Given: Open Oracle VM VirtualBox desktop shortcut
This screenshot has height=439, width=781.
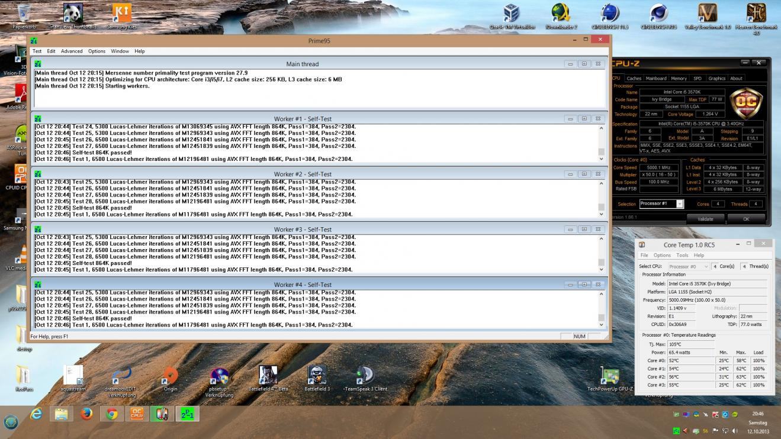Looking at the screenshot, I should click(x=512, y=15).
